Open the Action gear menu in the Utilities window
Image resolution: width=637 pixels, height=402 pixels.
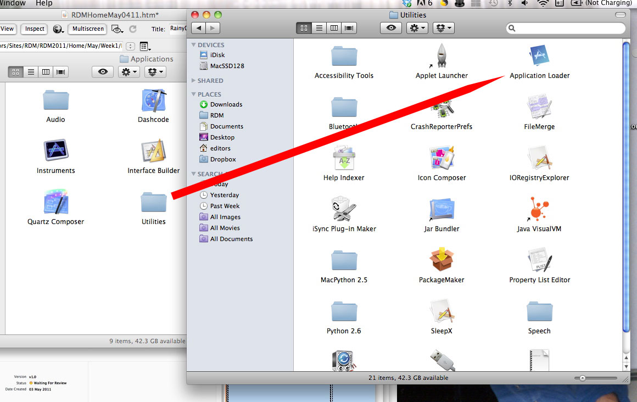tap(417, 28)
